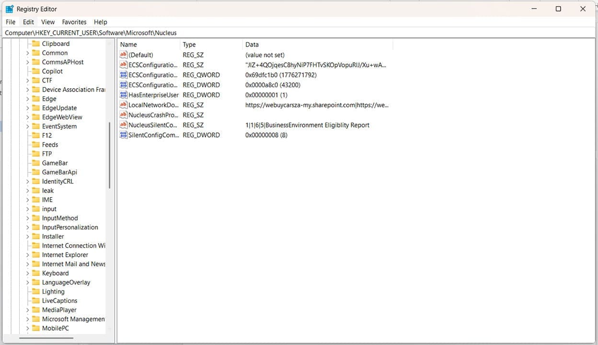This screenshot has width=598, height=345.
Task: Click the string icon beside LocalNetworkDo value
Action: (124, 105)
